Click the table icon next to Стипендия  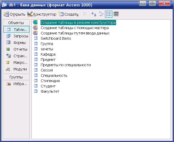point(36,81)
